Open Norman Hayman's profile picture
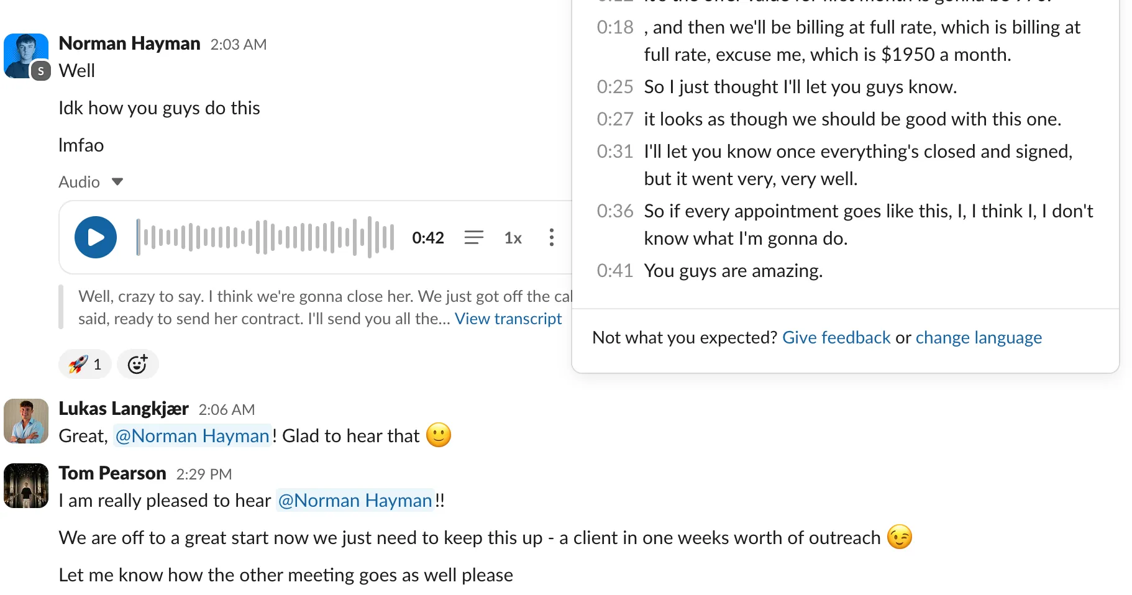 point(26,56)
